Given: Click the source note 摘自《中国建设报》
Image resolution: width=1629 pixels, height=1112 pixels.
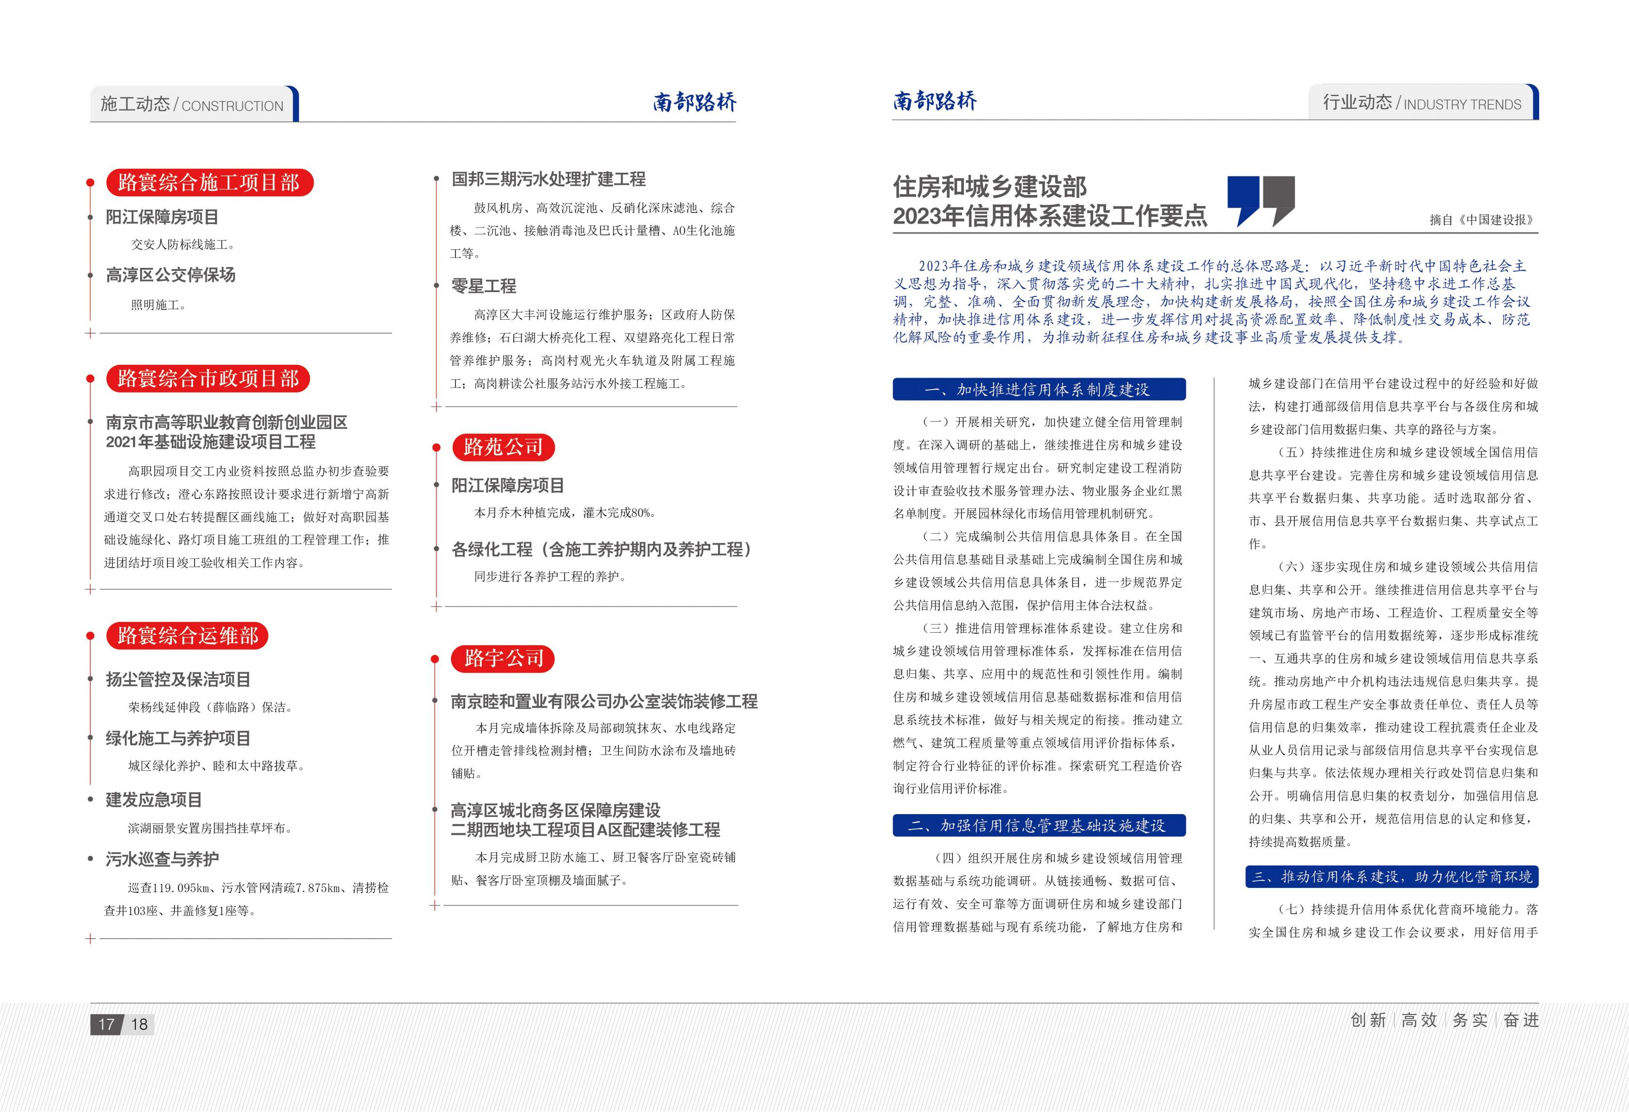Looking at the screenshot, I should click(x=1482, y=220).
